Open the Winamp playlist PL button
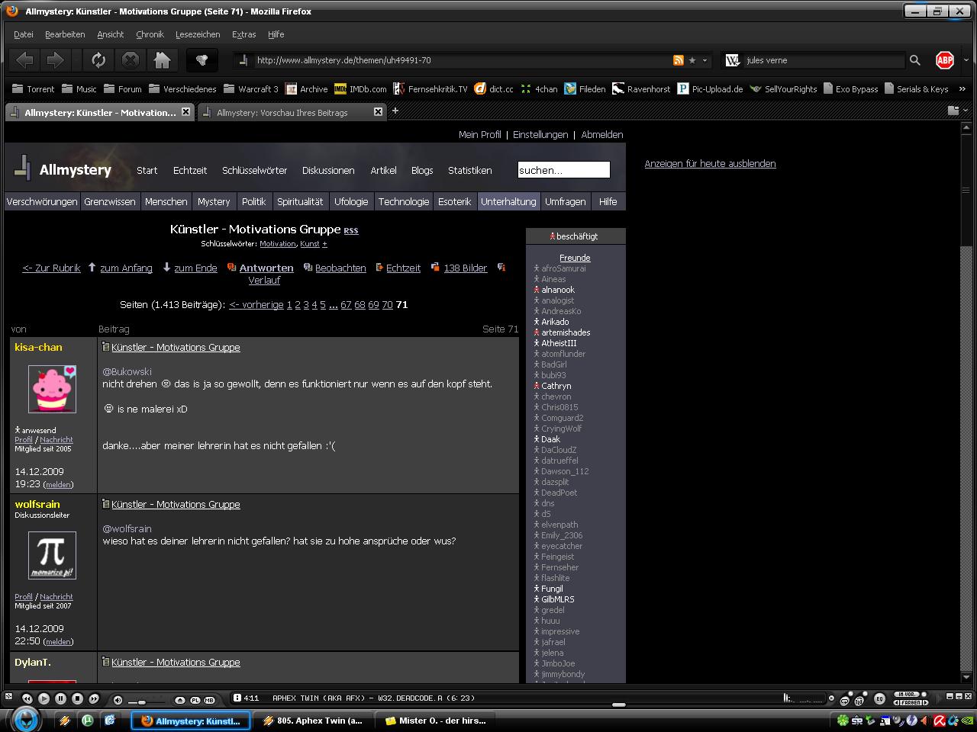The height and width of the screenshot is (732, 977). (x=195, y=699)
